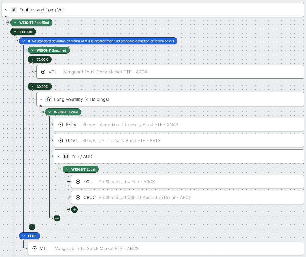Collapse the IF condition chevron
Image resolution: width=306 pixels, height=257 pixels.
click(24, 41)
